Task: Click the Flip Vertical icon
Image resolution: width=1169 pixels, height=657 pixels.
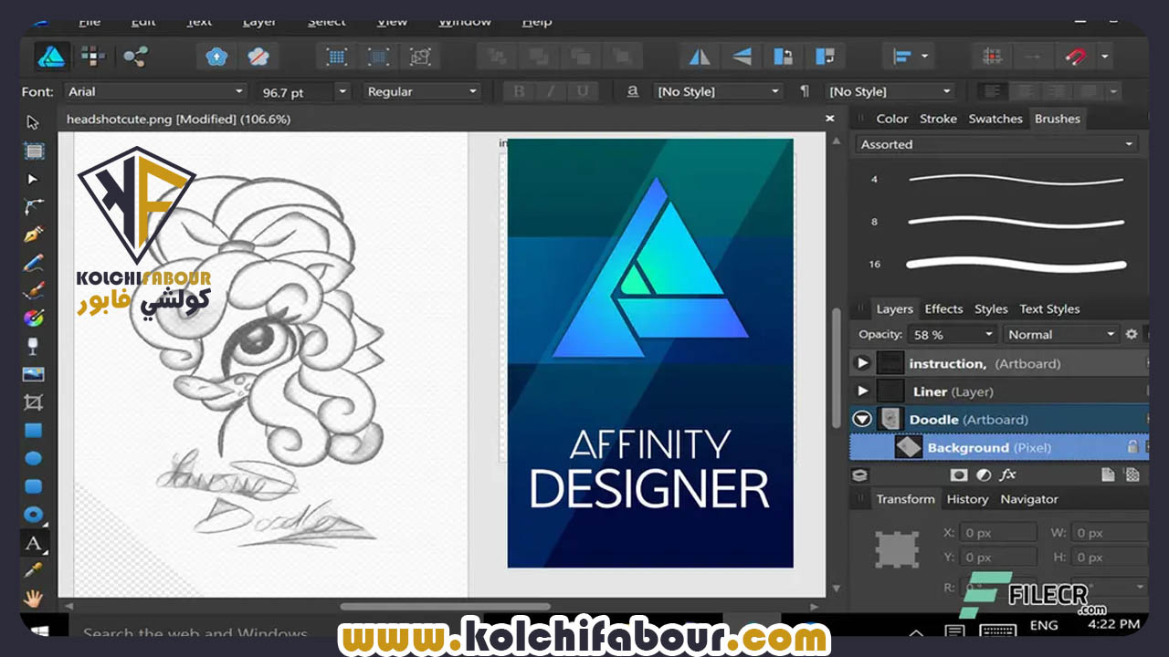Action: click(742, 57)
